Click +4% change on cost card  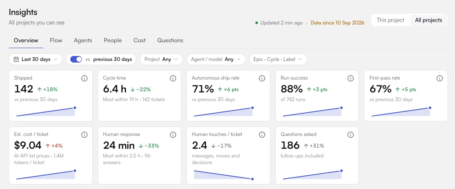[54, 146]
